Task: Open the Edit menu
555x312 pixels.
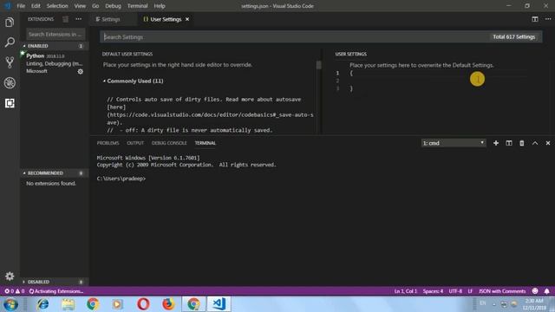Action: click(x=36, y=6)
